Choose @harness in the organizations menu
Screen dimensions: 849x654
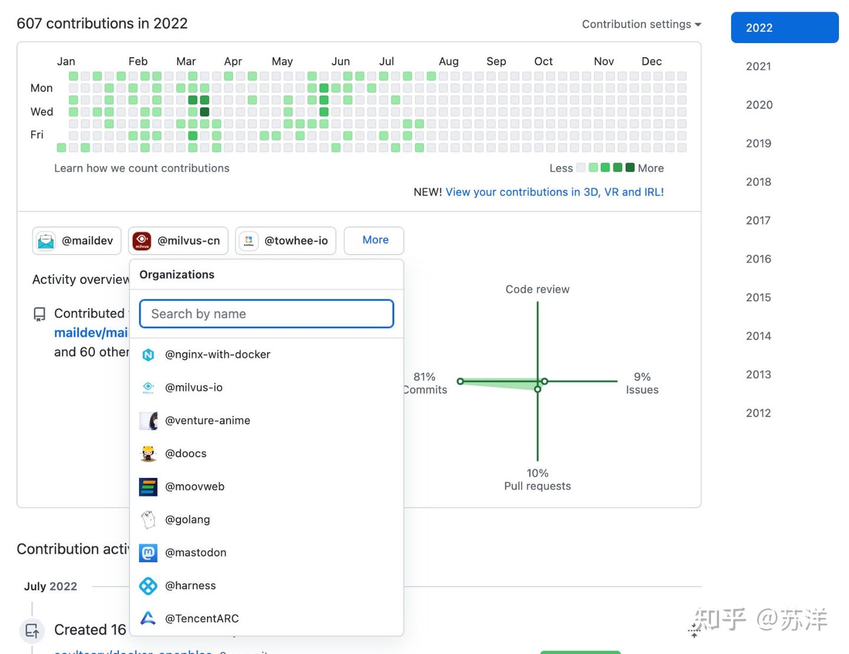266,586
